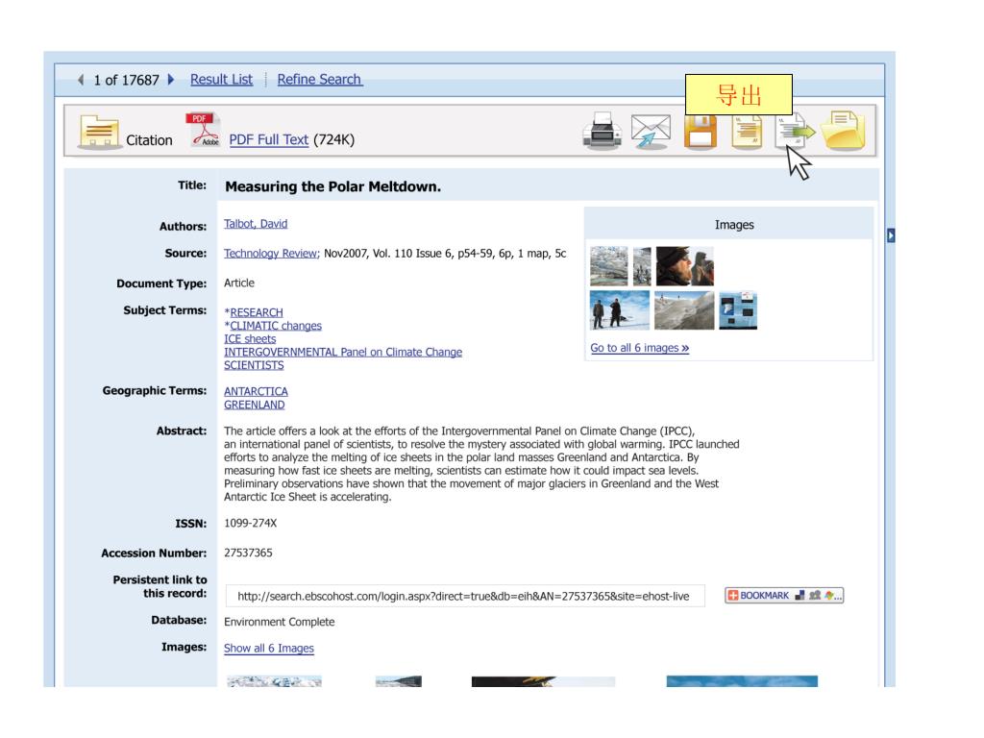The image size is (984, 738).
Task: Open ANTARCTICA geographic term
Action: click(x=256, y=392)
